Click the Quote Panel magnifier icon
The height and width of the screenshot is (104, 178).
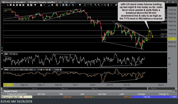pyautogui.click(x=173, y=91)
